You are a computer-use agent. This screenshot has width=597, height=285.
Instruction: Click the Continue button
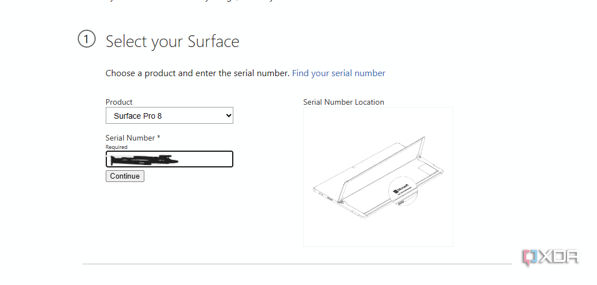[x=125, y=176]
